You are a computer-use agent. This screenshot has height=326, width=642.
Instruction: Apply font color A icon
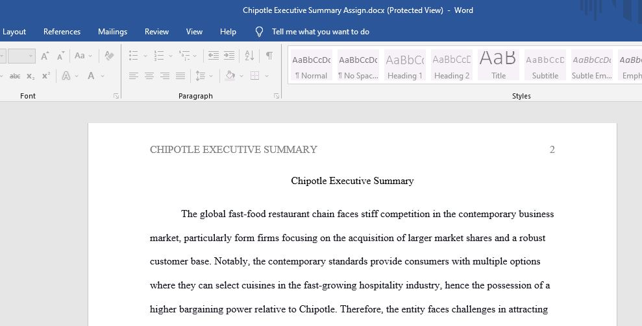pos(91,76)
